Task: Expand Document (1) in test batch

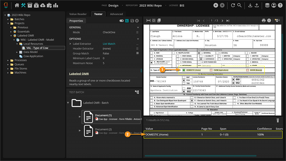Action: point(80,117)
